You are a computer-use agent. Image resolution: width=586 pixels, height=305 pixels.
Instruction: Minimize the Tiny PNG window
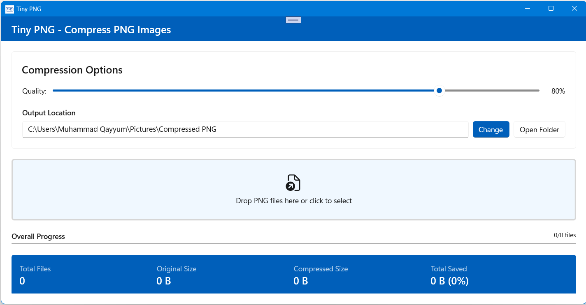tap(527, 9)
